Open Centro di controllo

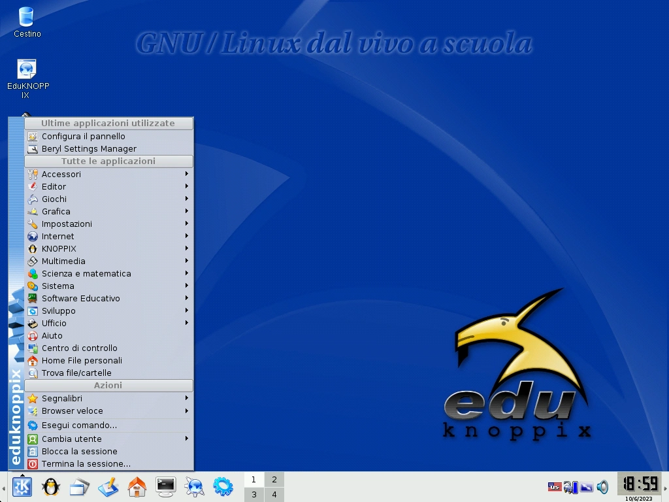click(x=80, y=348)
